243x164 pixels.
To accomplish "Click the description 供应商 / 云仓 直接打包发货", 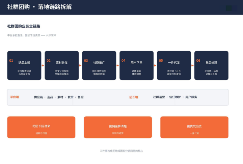I will tap(174, 72).
